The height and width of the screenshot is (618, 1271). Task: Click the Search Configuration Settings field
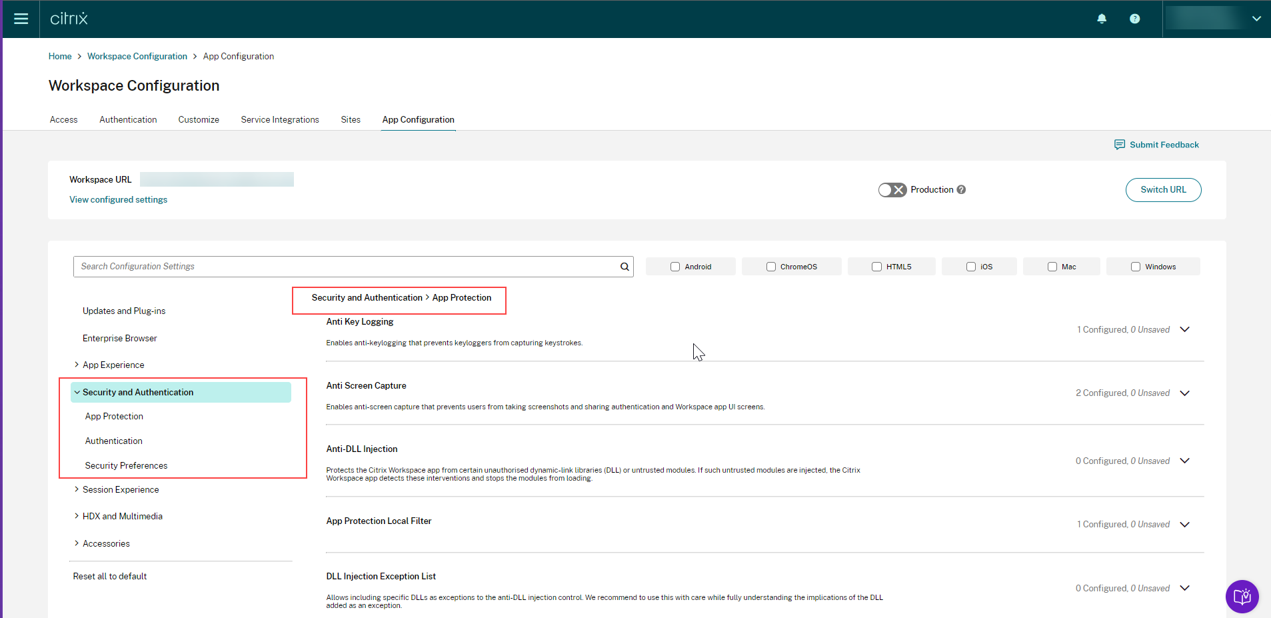point(347,267)
